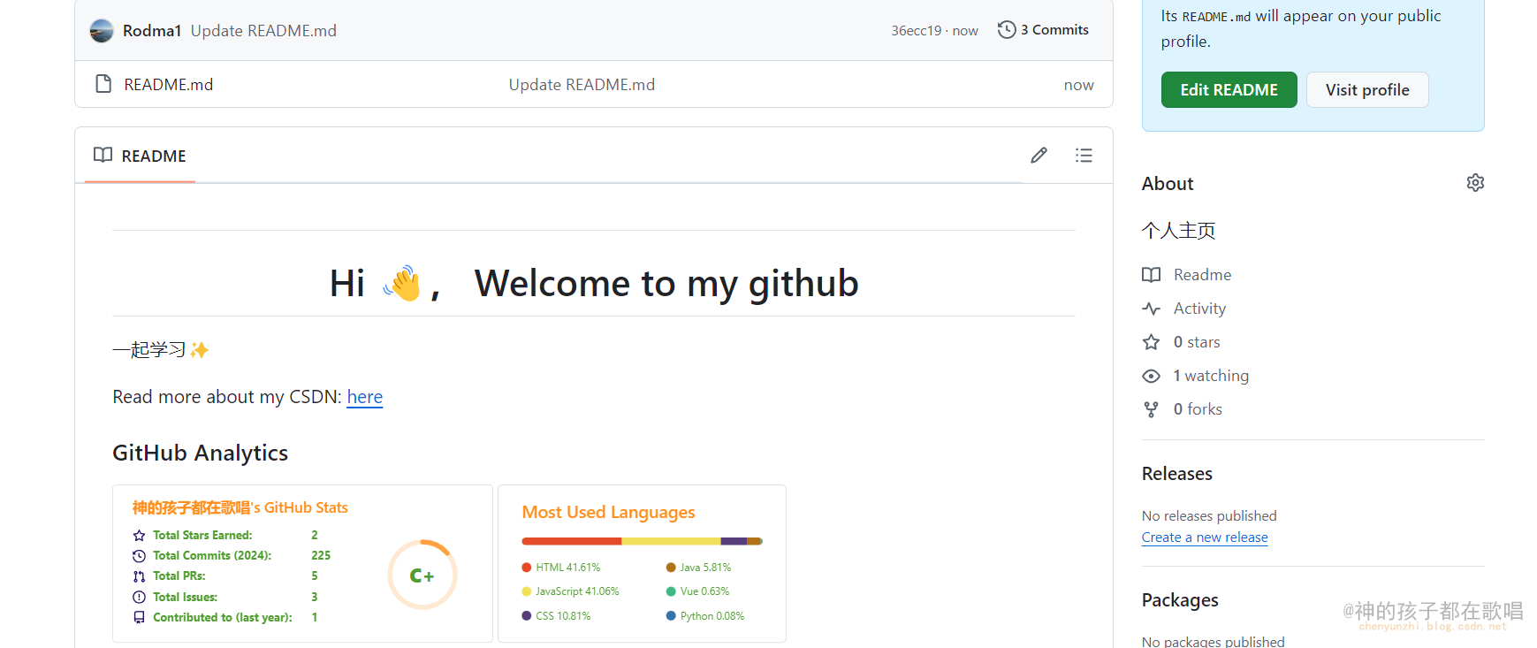Click the Packages heading
The image size is (1537, 648).
pyautogui.click(x=1180, y=600)
